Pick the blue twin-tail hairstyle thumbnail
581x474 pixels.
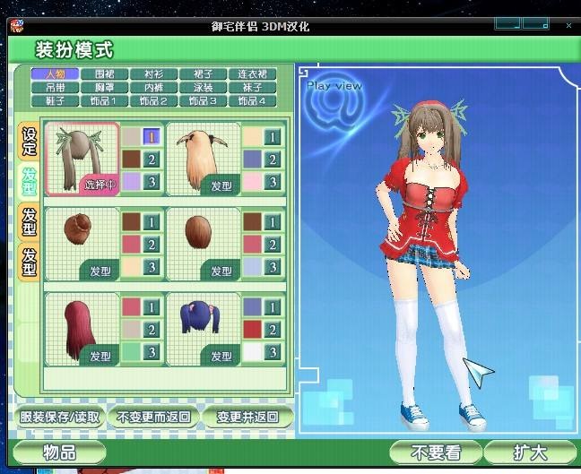(203, 329)
